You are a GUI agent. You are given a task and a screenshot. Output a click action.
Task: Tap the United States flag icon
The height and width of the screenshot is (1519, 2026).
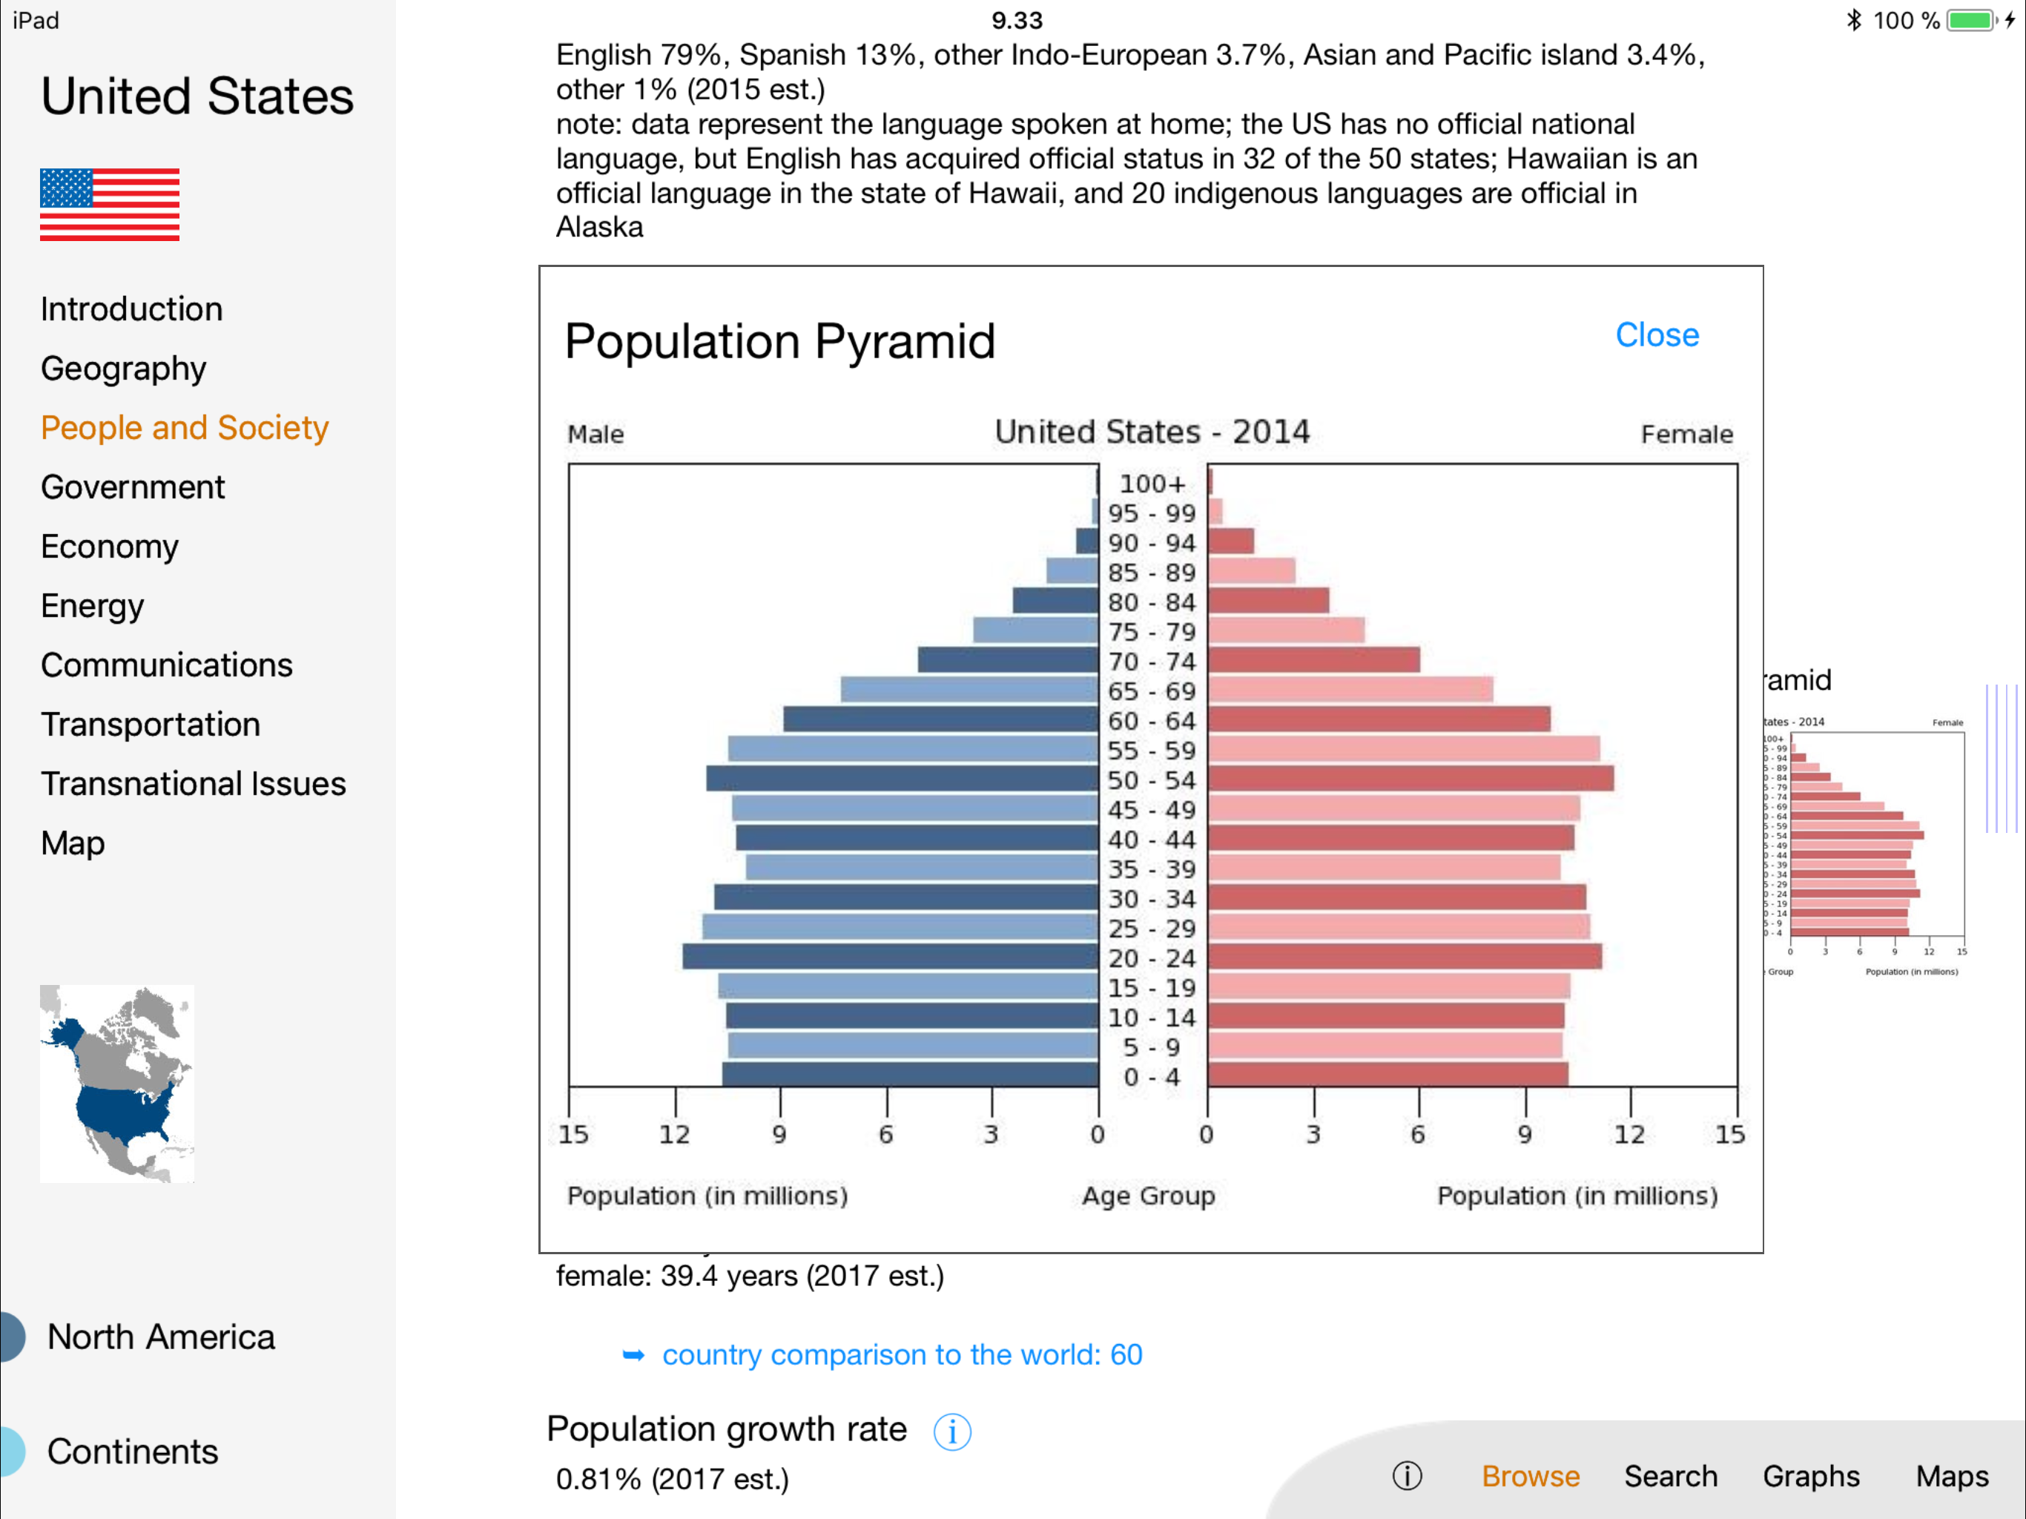coord(110,204)
